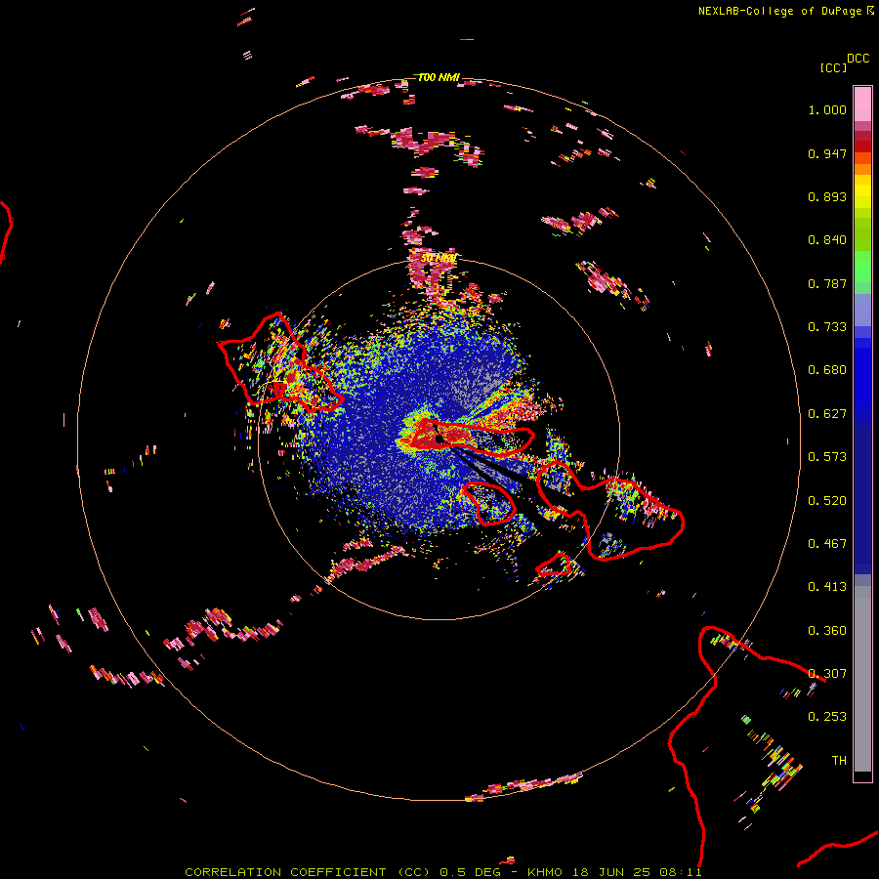Click the 0.573 legend value
The image size is (879, 879).
pos(827,457)
